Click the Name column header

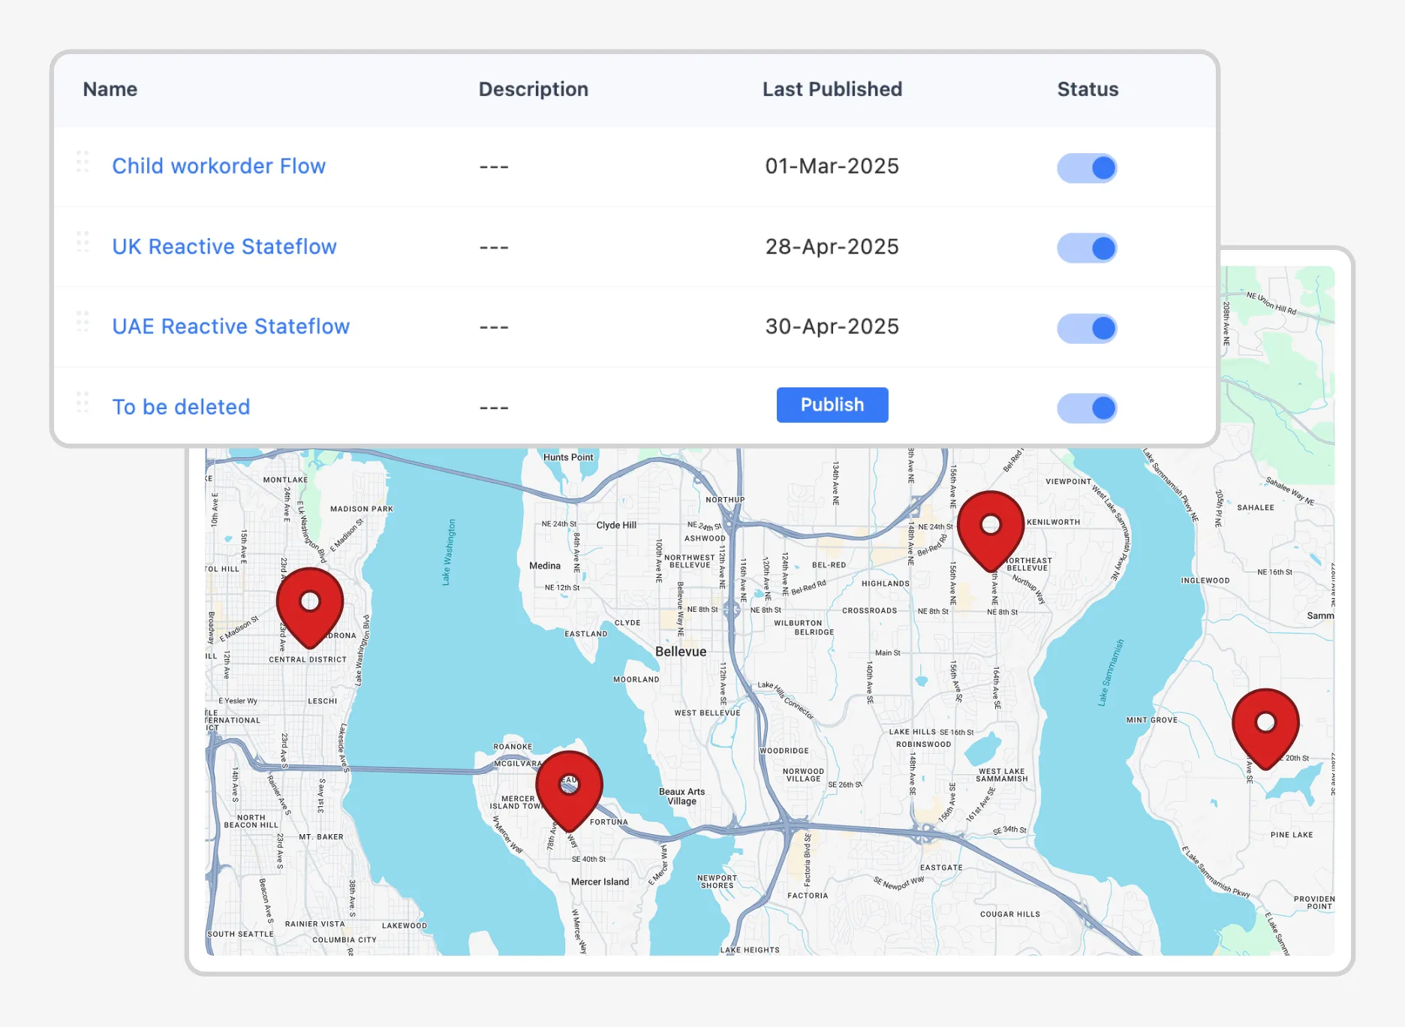[110, 89]
